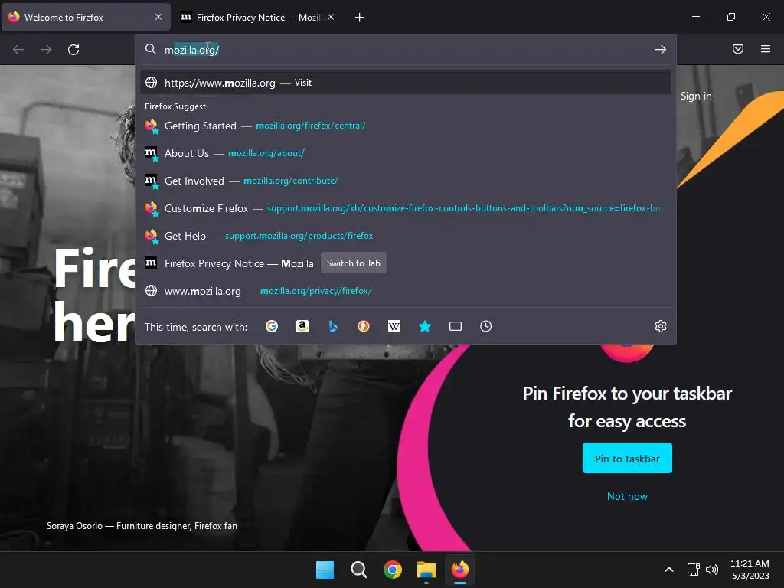Select the About Us suggestion
This screenshot has height=588, width=784.
tap(406, 153)
